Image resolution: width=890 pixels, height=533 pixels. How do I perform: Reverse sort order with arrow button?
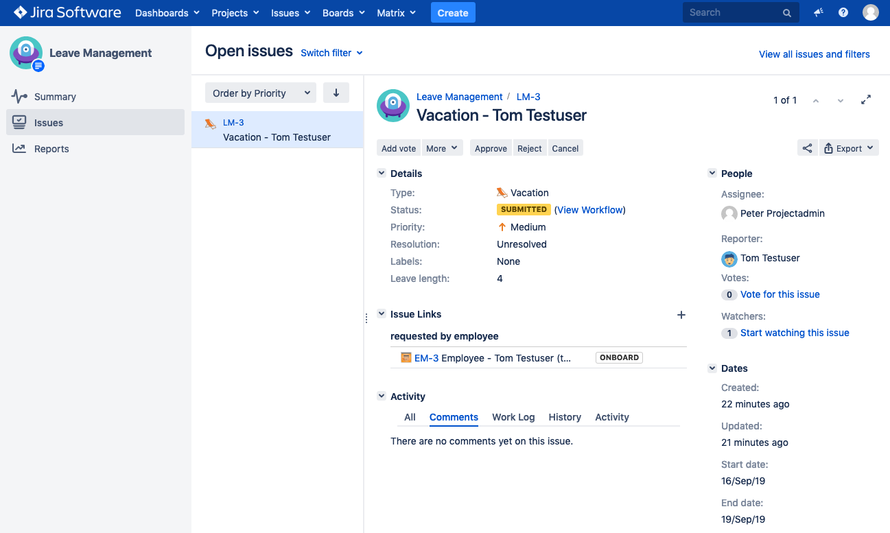[x=336, y=93]
